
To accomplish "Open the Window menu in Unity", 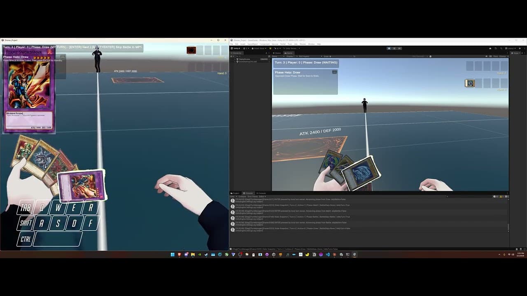I will 311,44.
